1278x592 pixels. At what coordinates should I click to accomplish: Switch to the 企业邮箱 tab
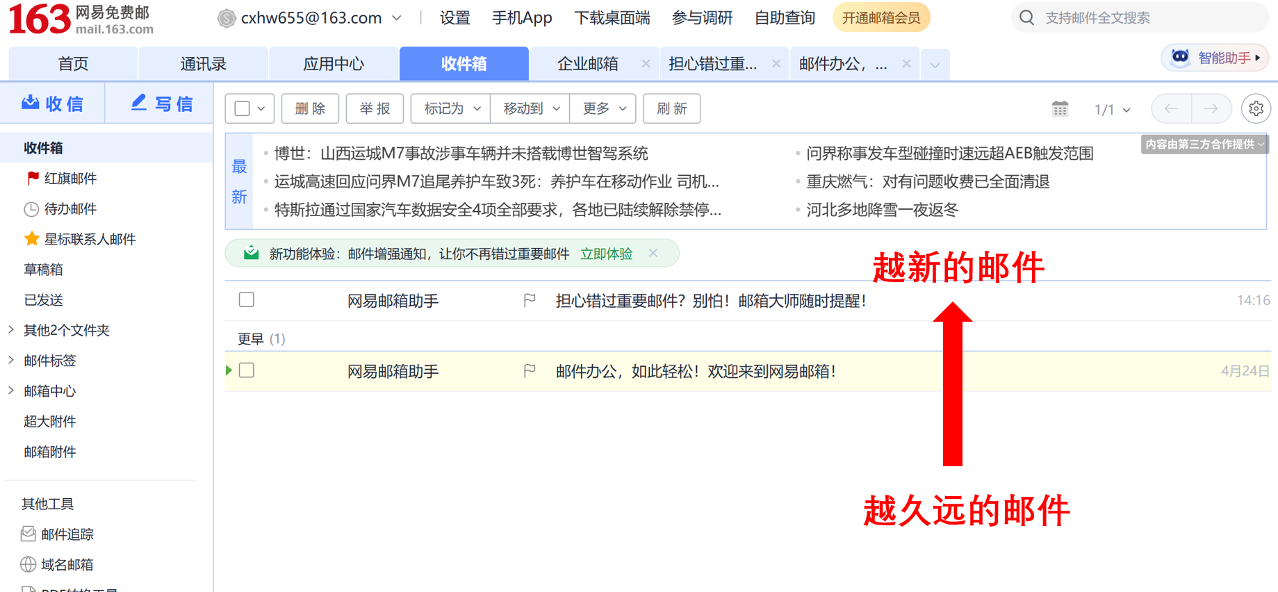pos(588,64)
